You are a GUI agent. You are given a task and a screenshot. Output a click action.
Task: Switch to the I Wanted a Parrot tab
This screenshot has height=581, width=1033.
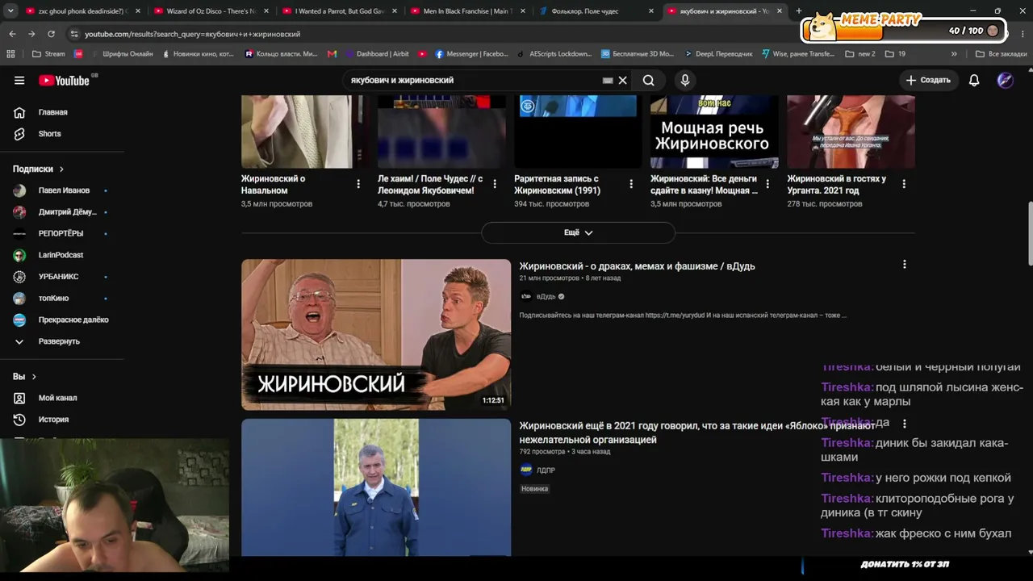point(338,11)
